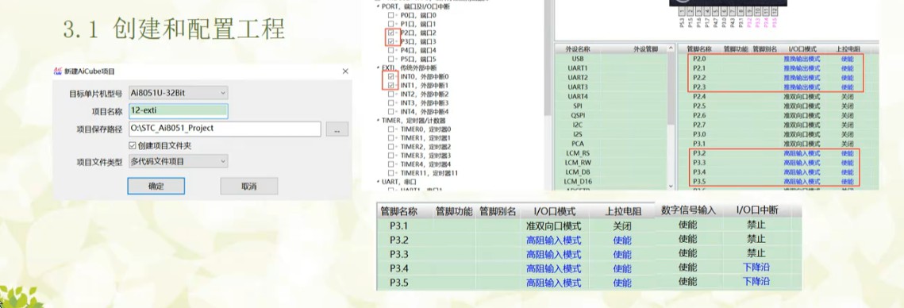Open I/O口中断 下降沿 setting for P3.4

[756, 267]
